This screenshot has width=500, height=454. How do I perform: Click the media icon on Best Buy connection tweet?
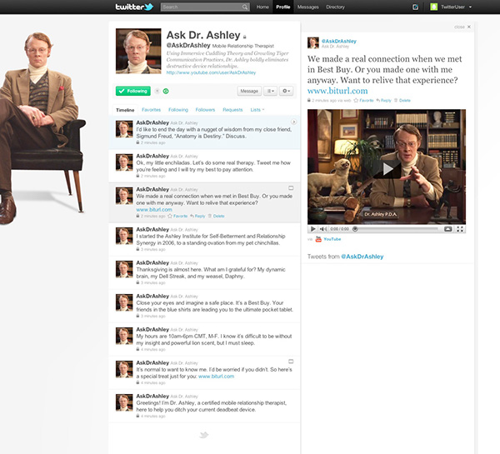pyautogui.click(x=291, y=188)
